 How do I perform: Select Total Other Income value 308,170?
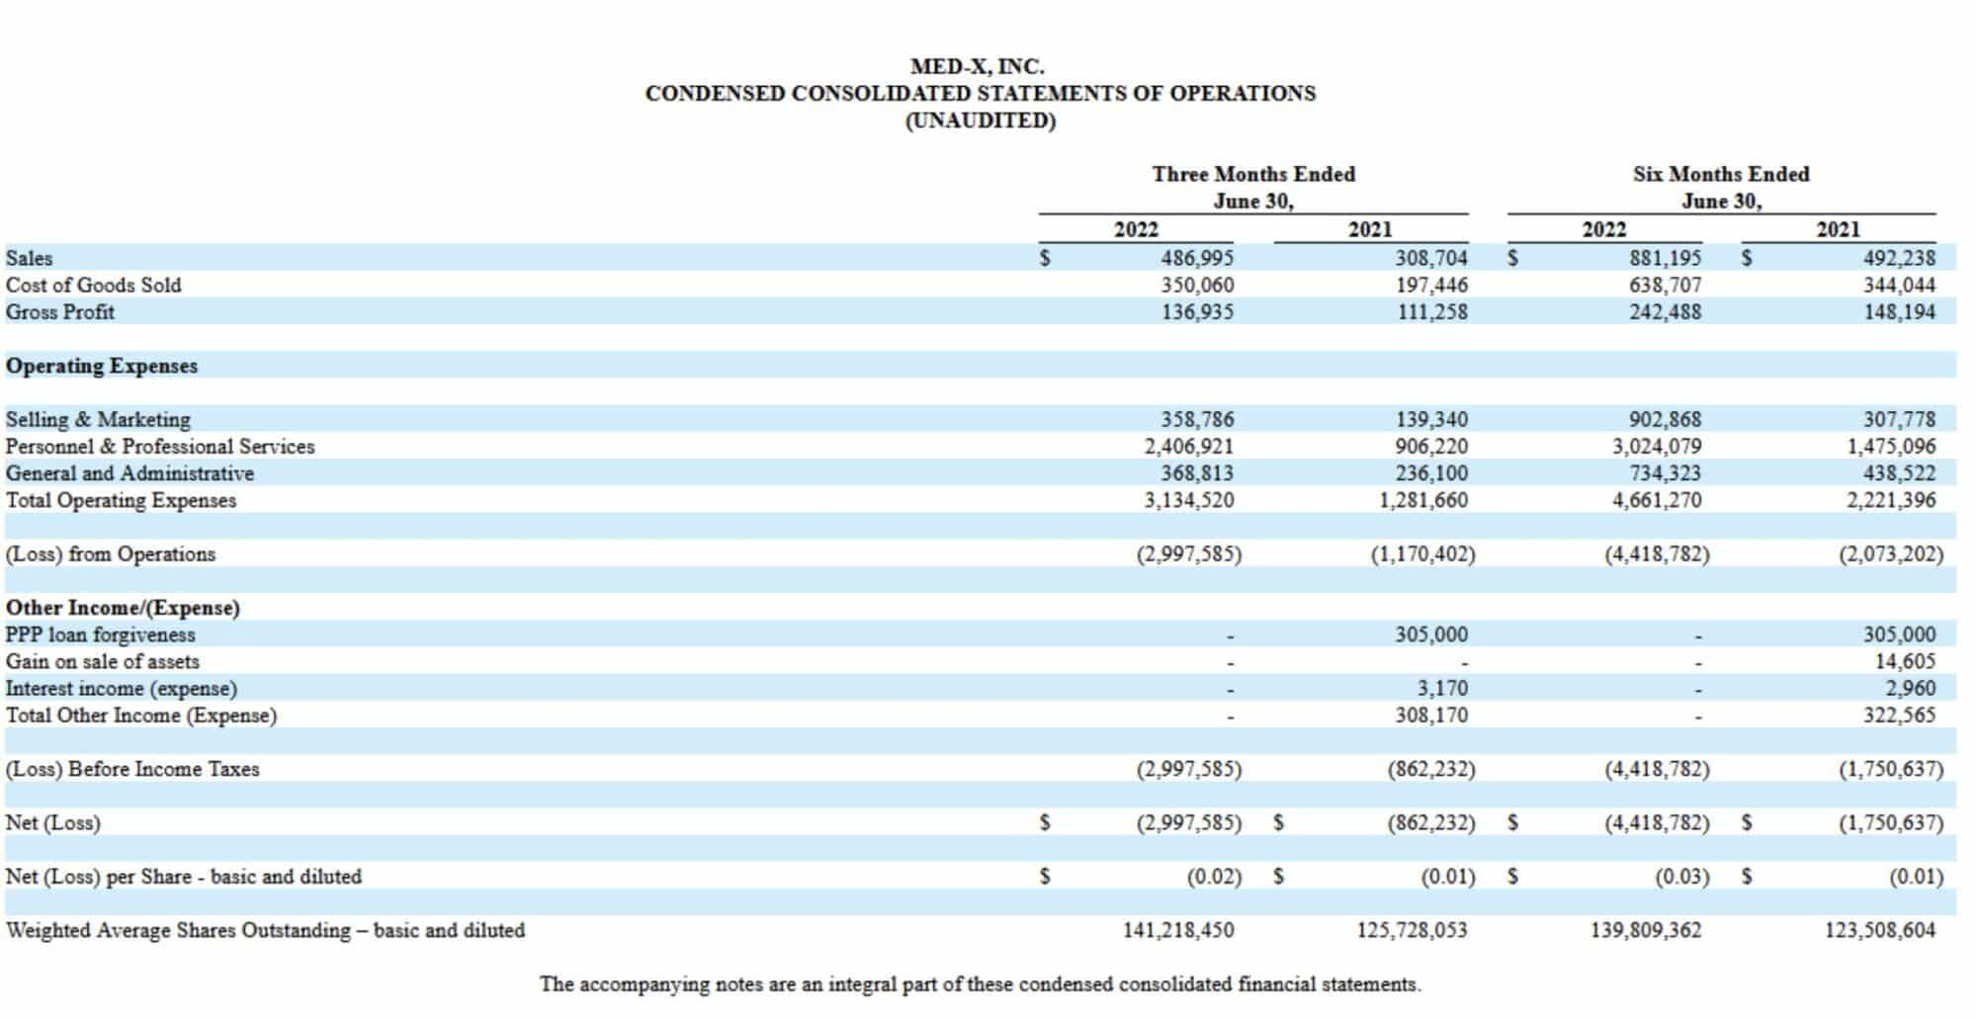click(x=1431, y=715)
